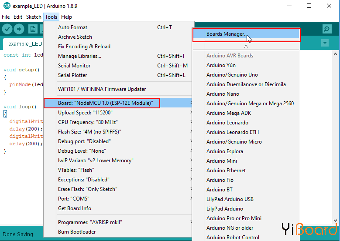Image resolution: width=340 pixels, height=241 pixels.
Task: Select Arduino Mega ADK board
Action: pyautogui.click(x=246, y=113)
